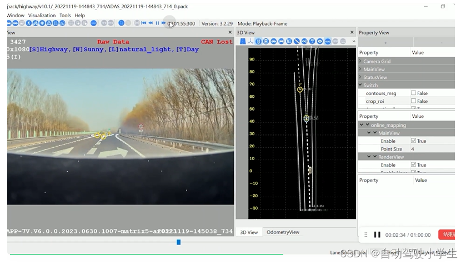Screen dimensions: 466x264
Task: Step backward with the rewind button
Action: [x=151, y=23]
